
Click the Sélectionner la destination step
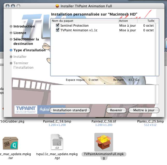point(26,41)
